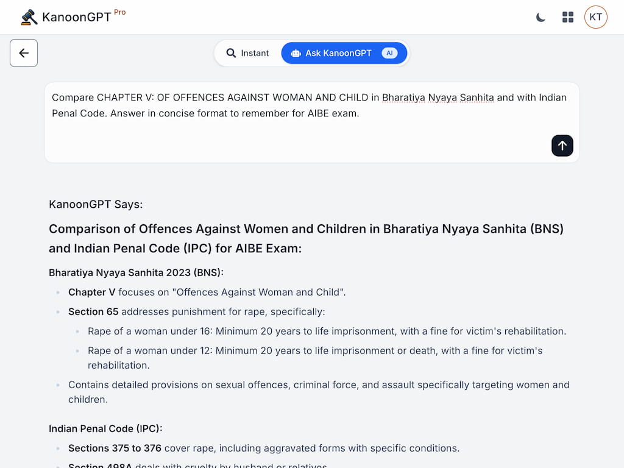Switch to the Instant search tab
Screen dimensions: 624x468
[247, 53]
